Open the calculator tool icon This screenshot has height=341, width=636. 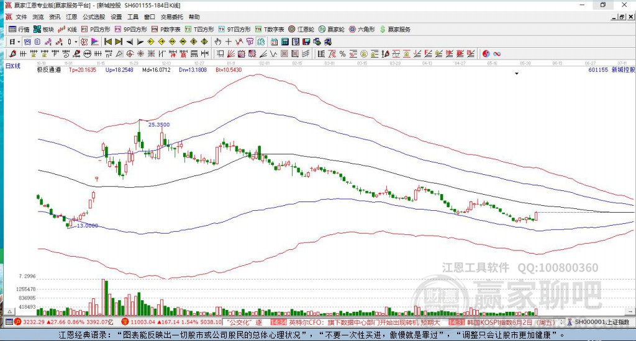pos(284,42)
